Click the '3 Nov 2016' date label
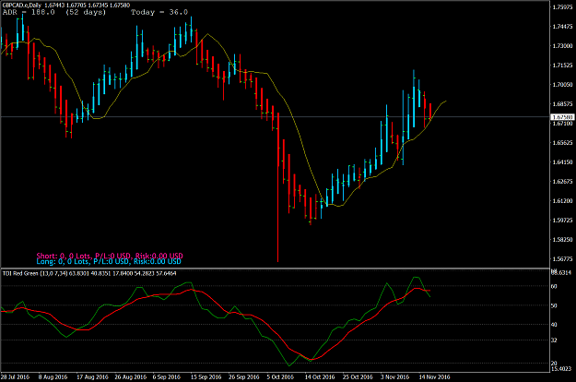The width and height of the screenshot is (576, 382). (394, 376)
